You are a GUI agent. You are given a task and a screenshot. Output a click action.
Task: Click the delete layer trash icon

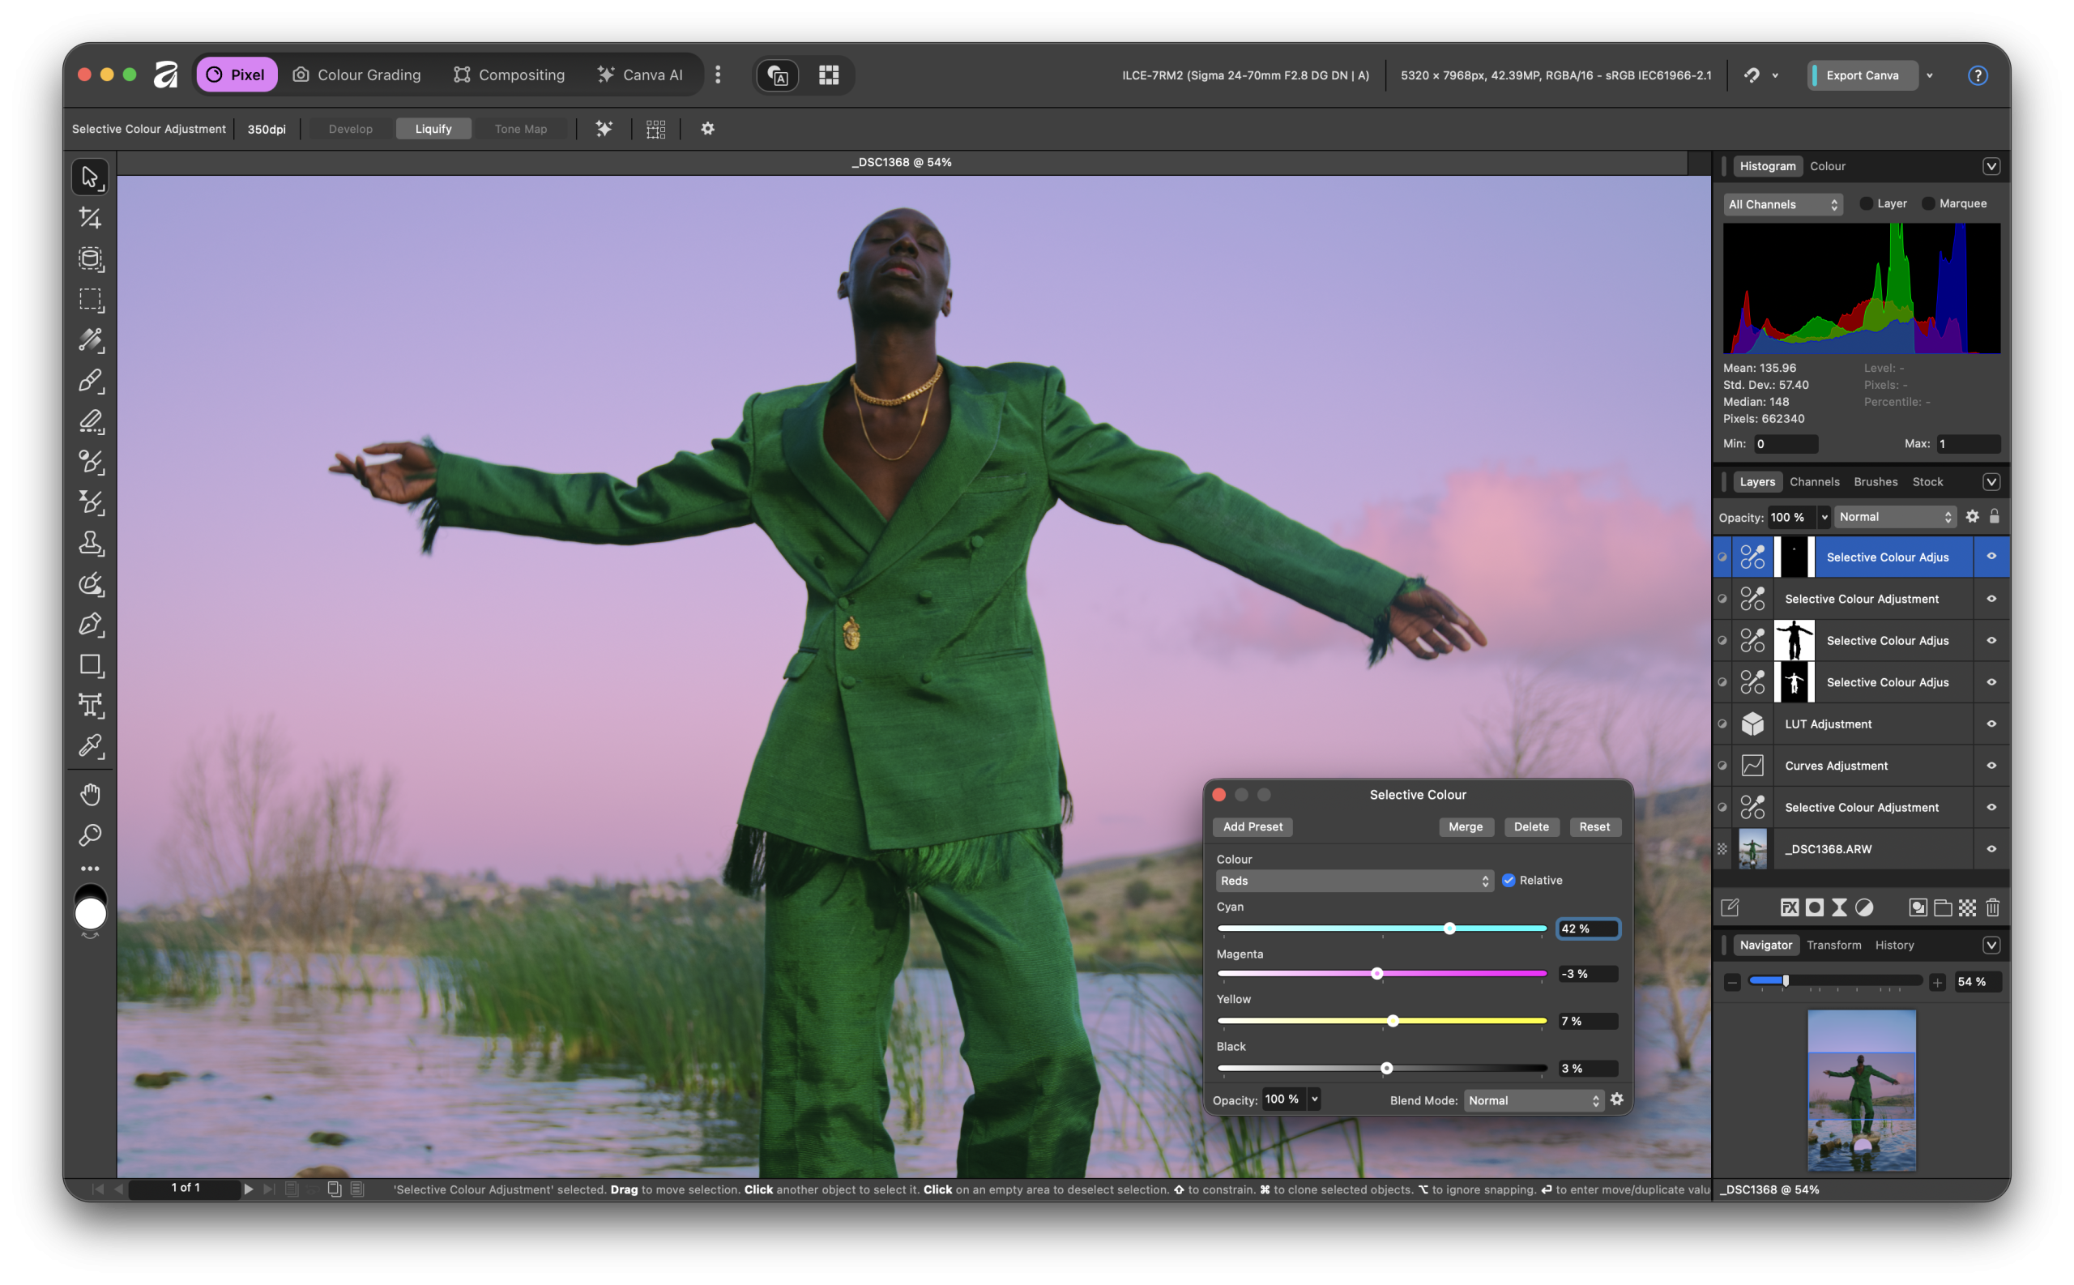(x=1992, y=907)
